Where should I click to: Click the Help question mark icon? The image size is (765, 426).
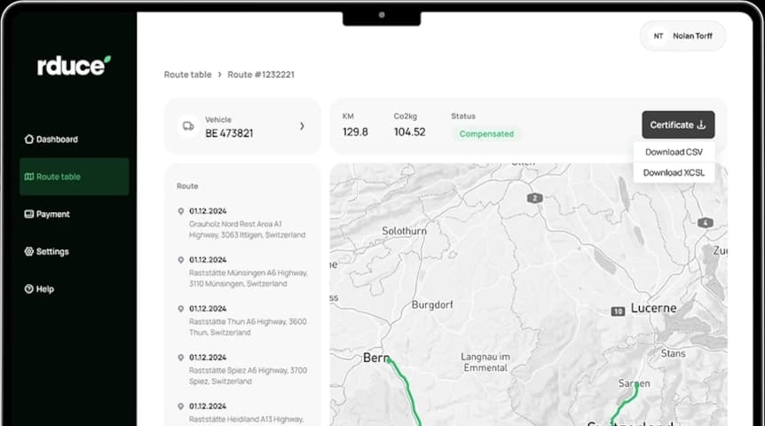28,288
